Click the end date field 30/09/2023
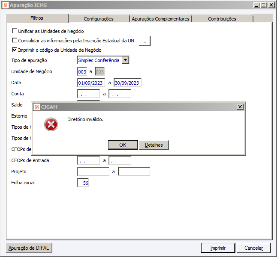 pos(127,83)
